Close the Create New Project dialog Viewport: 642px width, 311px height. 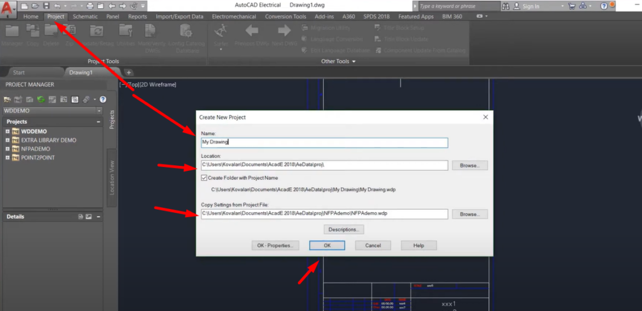coord(486,117)
